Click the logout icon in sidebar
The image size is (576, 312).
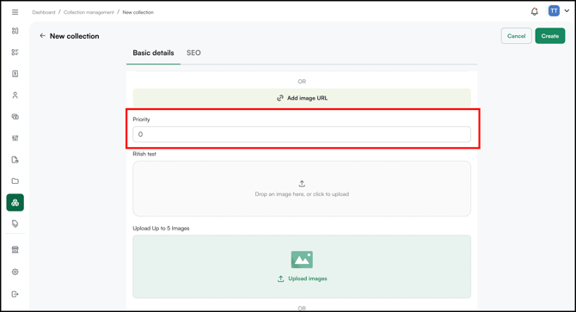[x=15, y=294]
